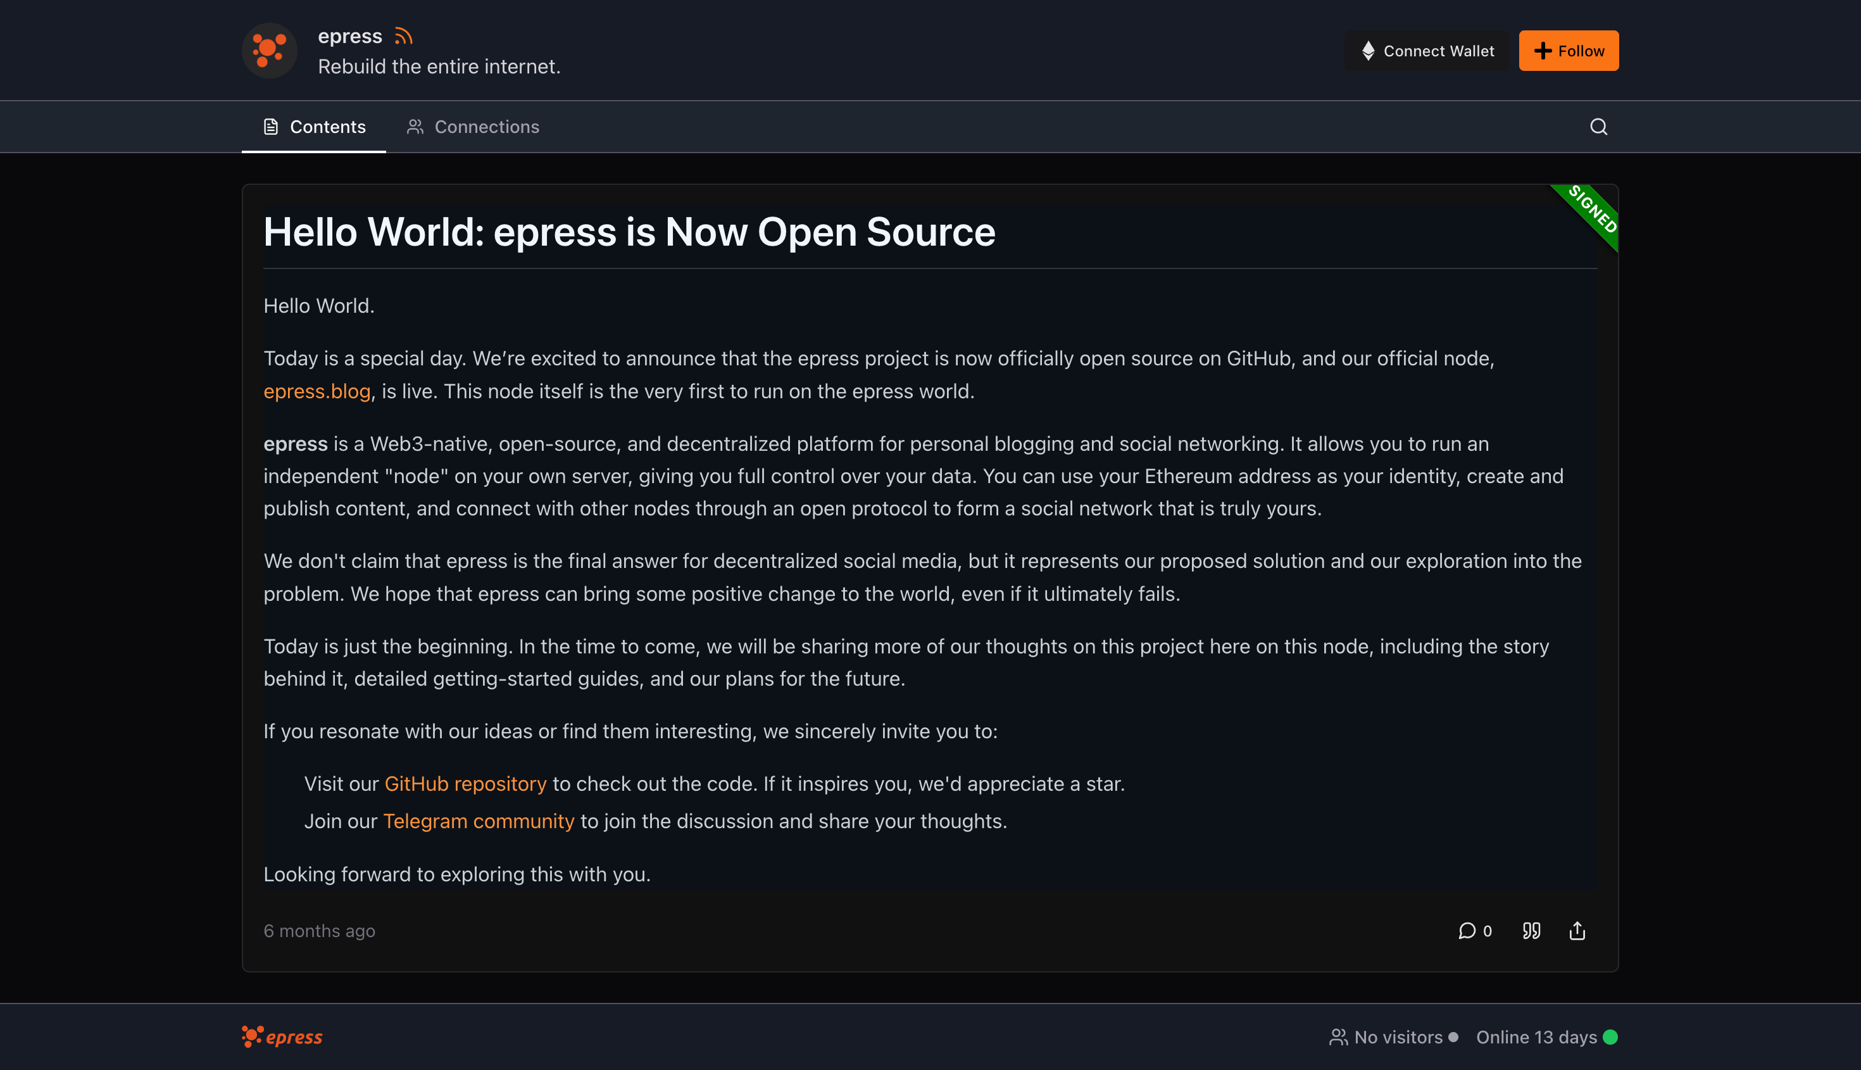Image resolution: width=1861 pixels, height=1070 pixels.
Task: Visit the GitHub repository link
Action: (x=465, y=783)
